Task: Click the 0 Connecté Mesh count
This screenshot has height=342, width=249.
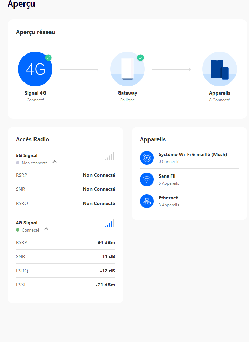Action: click(169, 162)
